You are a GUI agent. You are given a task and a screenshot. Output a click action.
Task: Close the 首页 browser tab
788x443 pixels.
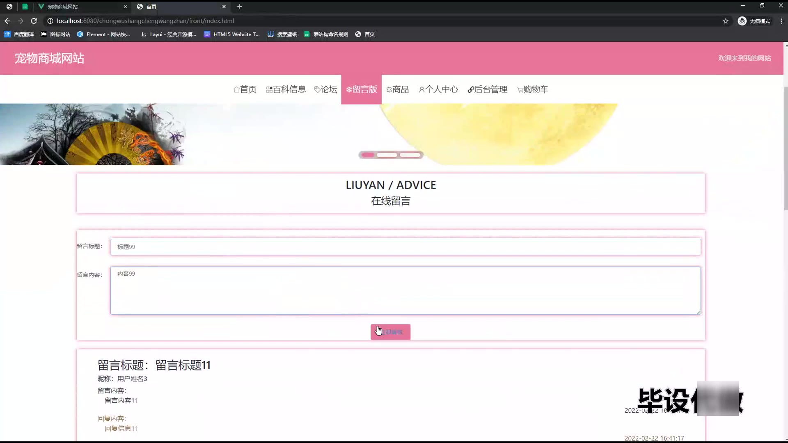click(224, 7)
